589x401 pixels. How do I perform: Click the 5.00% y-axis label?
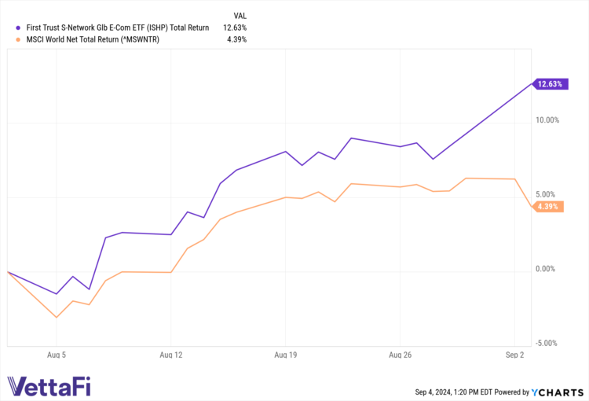pyautogui.click(x=548, y=194)
